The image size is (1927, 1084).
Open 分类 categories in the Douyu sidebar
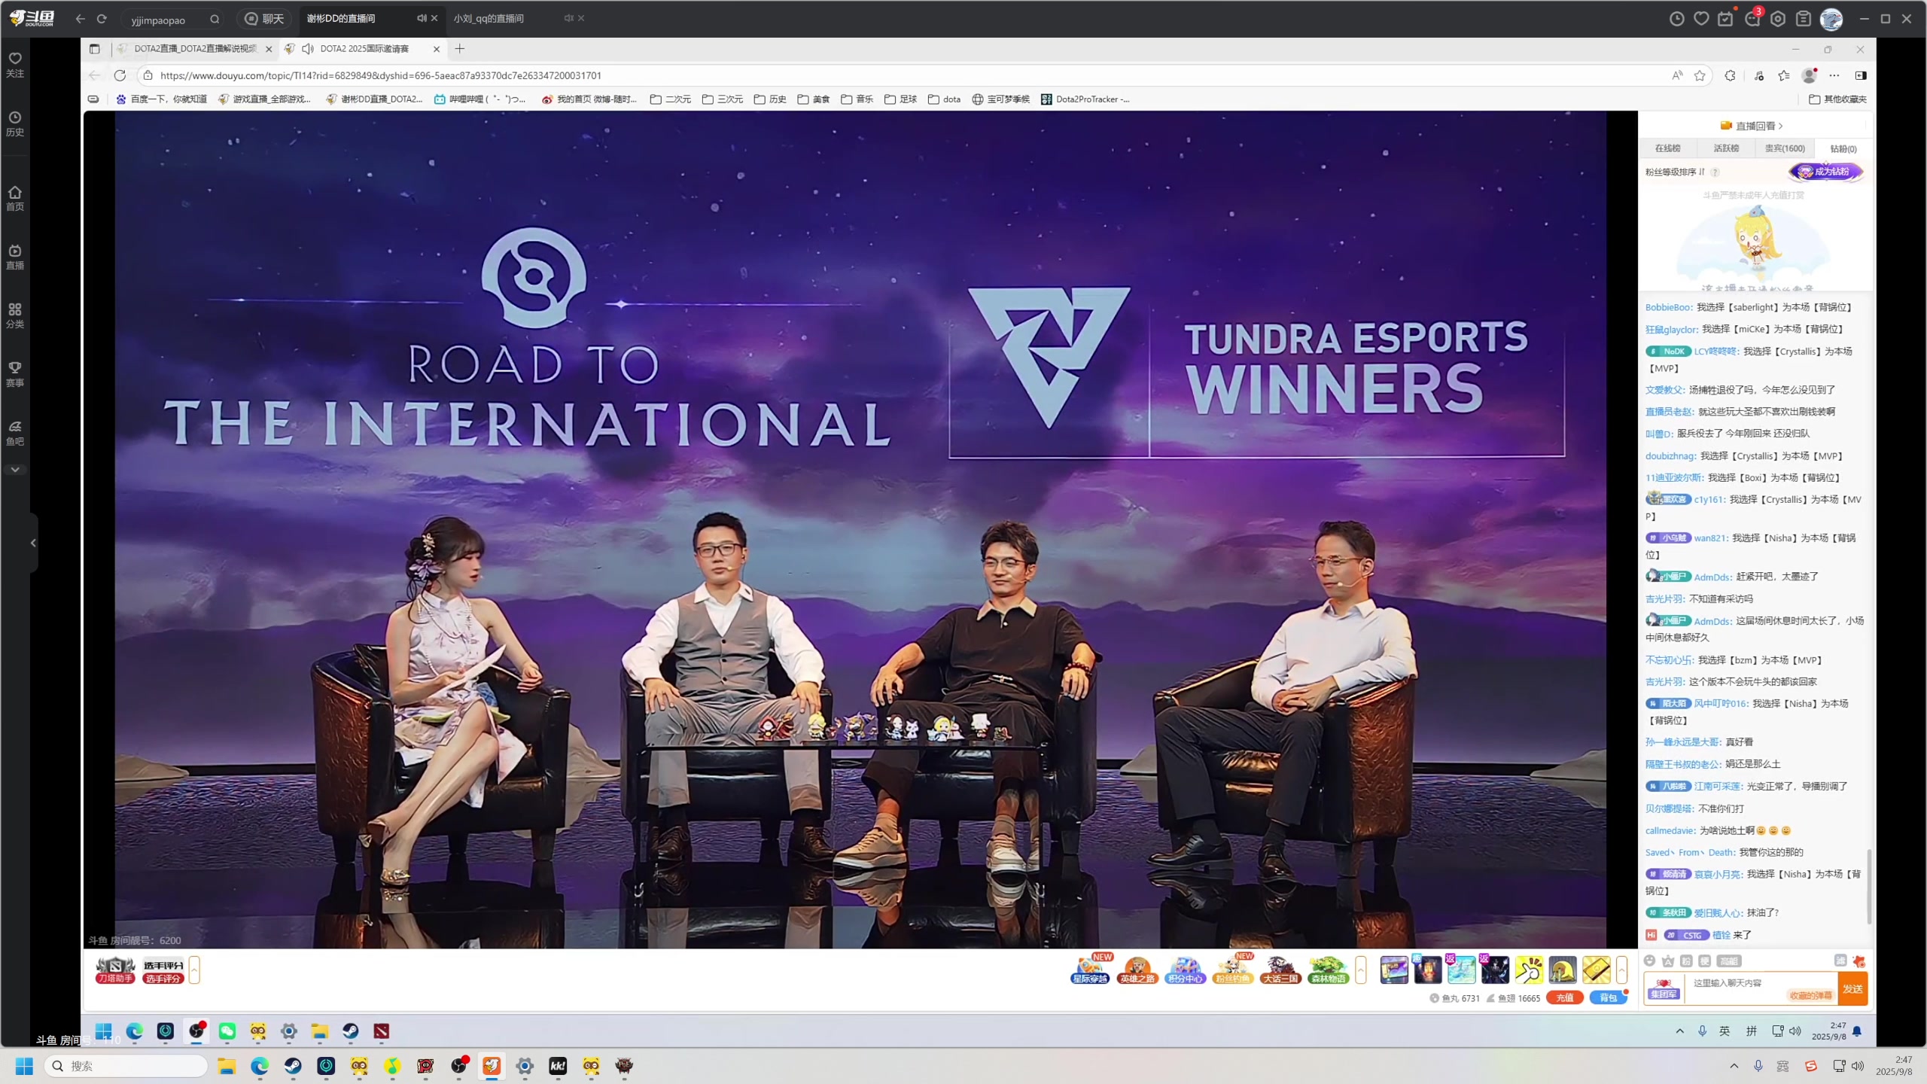coord(15,315)
